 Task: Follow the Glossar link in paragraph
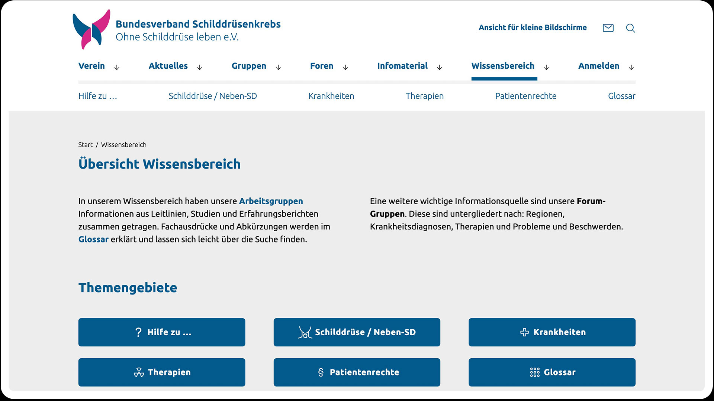coord(93,239)
